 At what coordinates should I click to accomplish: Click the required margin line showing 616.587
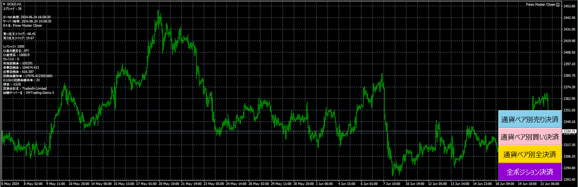[x=19, y=72]
